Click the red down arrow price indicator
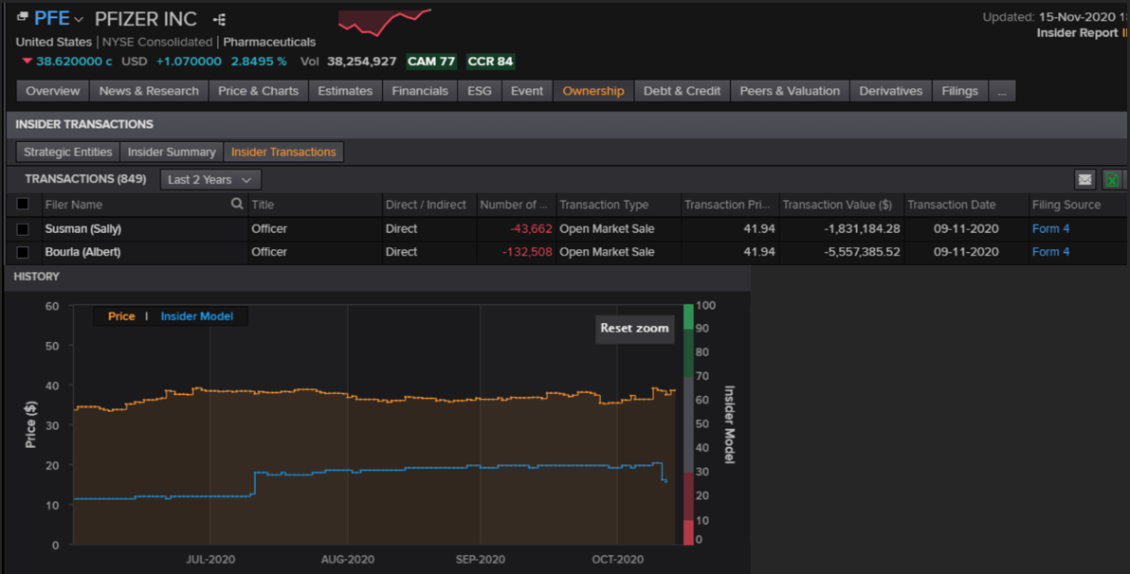The image size is (1130, 574). point(27,62)
